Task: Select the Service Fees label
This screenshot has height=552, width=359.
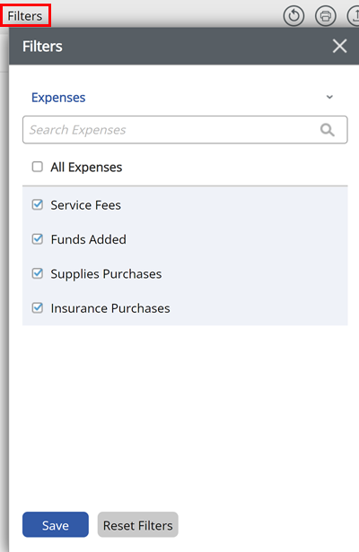Action: coord(85,205)
